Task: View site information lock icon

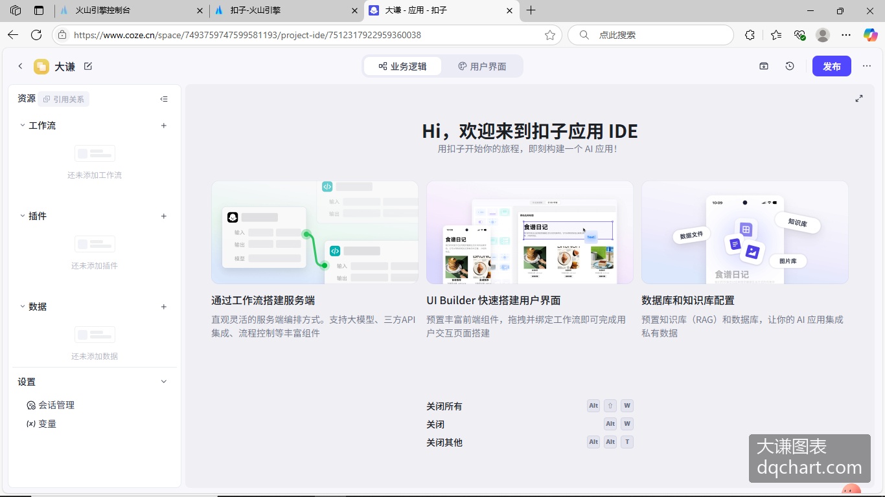Action: (62, 35)
